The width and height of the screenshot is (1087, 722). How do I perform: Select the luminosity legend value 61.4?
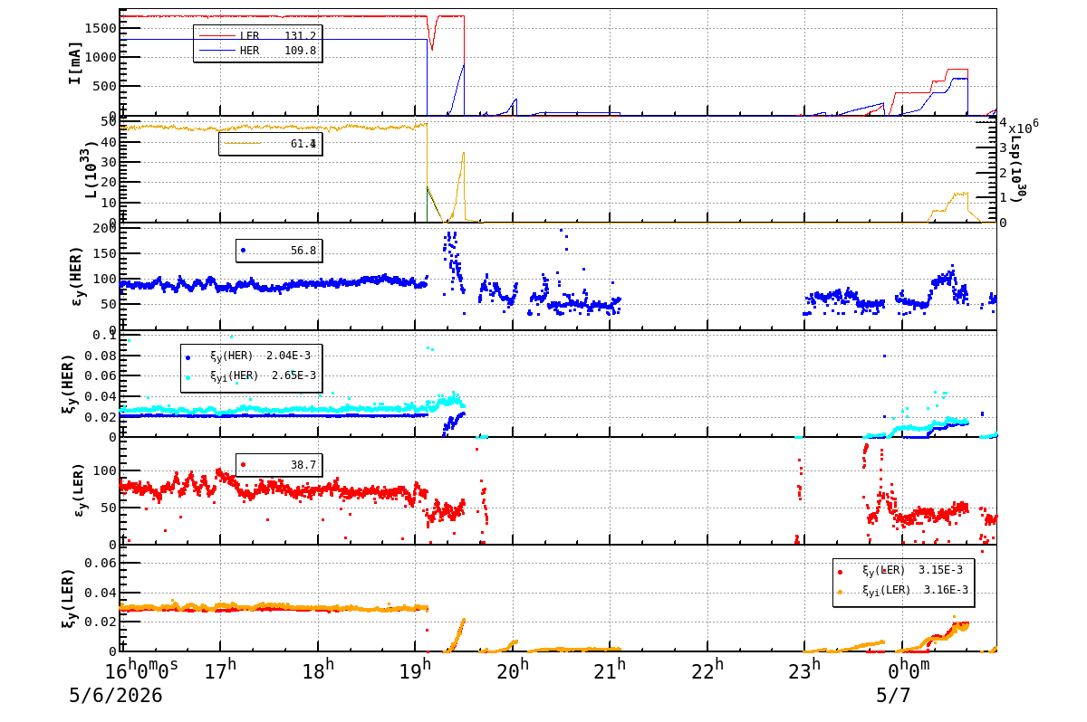tap(303, 143)
